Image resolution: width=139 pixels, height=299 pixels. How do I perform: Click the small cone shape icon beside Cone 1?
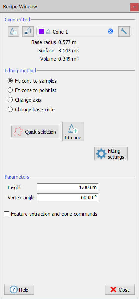tap(48, 32)
